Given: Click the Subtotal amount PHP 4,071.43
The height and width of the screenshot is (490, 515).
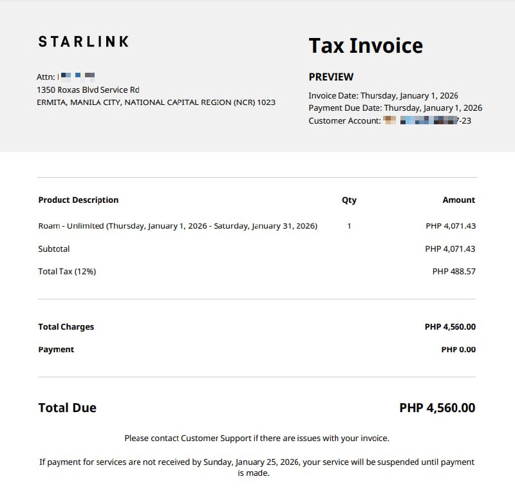Looking at the screenshot, I should click(x=450, y=249).
